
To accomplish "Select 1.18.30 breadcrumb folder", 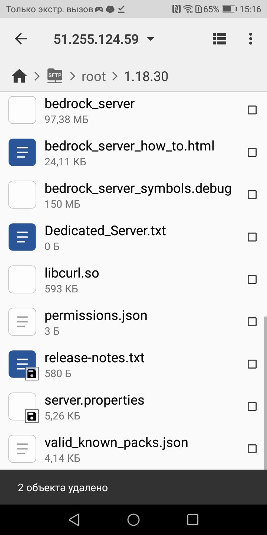I will 146,77.
